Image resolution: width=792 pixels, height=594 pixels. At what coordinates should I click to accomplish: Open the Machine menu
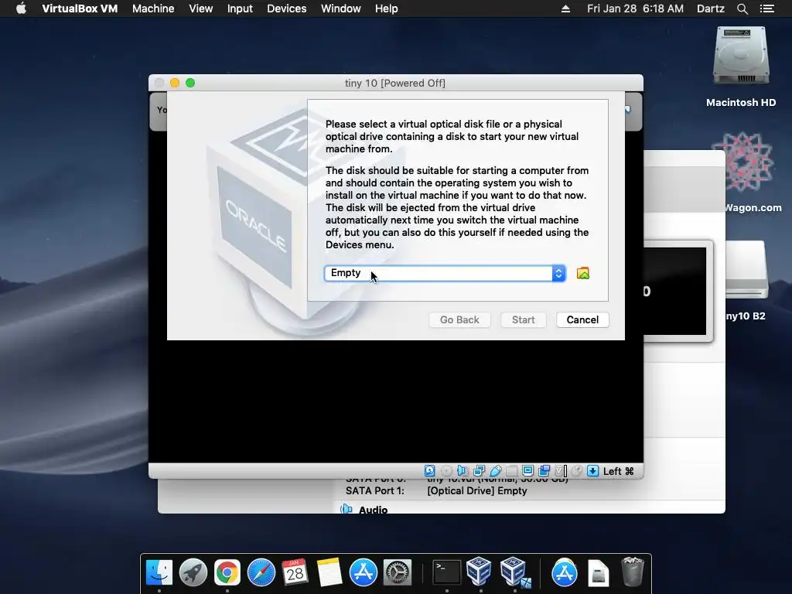(153, 9)
